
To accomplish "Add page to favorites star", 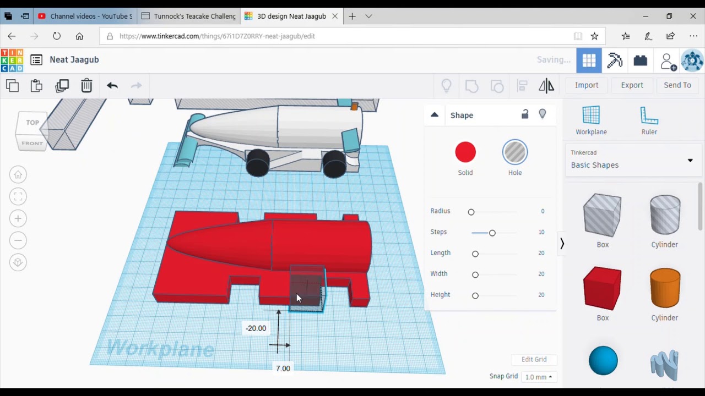I will click(x=594, y=36).
